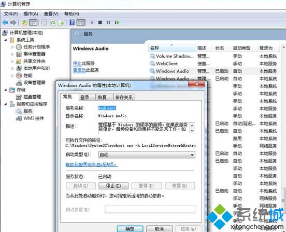
Task: Click the description box scroll up arrow
Action: (x=192, y=125)
